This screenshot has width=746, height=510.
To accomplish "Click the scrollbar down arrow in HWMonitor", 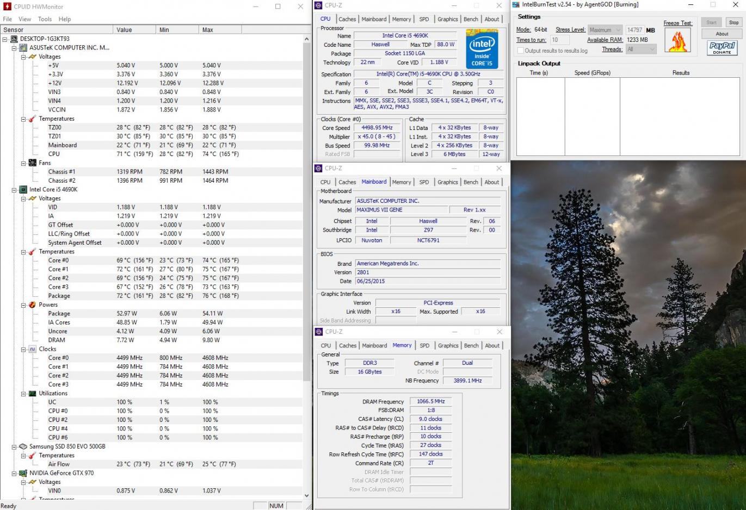I will (307, 496).
